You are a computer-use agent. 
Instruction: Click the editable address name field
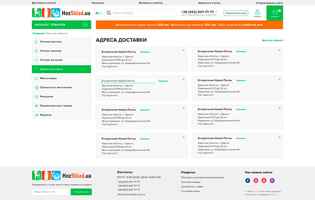127,81
